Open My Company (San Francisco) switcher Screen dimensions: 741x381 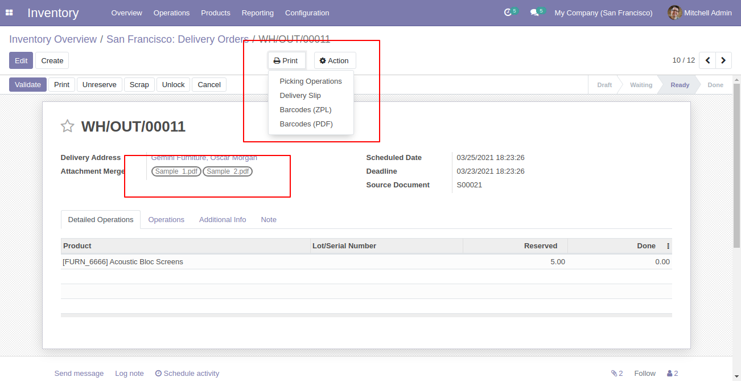603,13
